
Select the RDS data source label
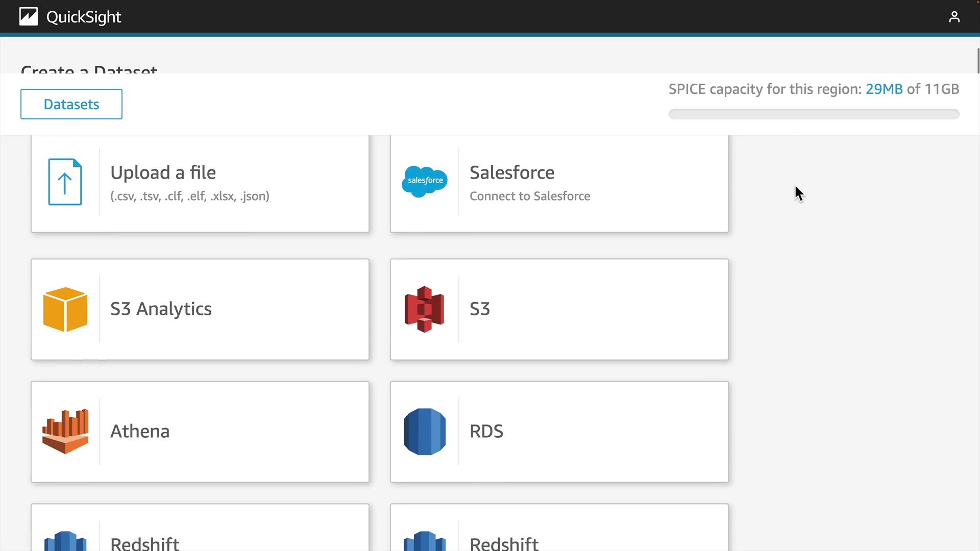pos(486,431)
